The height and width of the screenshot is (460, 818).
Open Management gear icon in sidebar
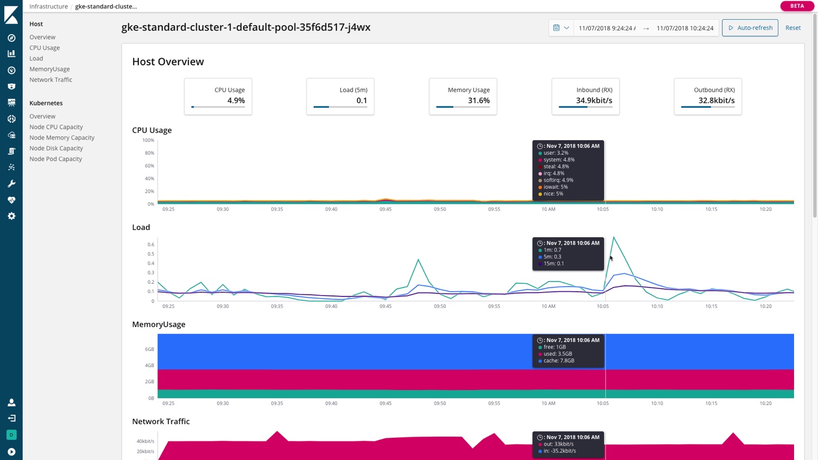point(11,216)
